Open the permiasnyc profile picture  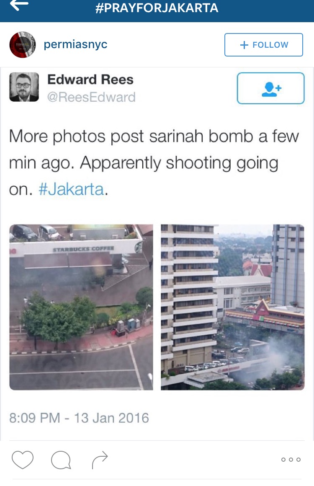[23, 45]
